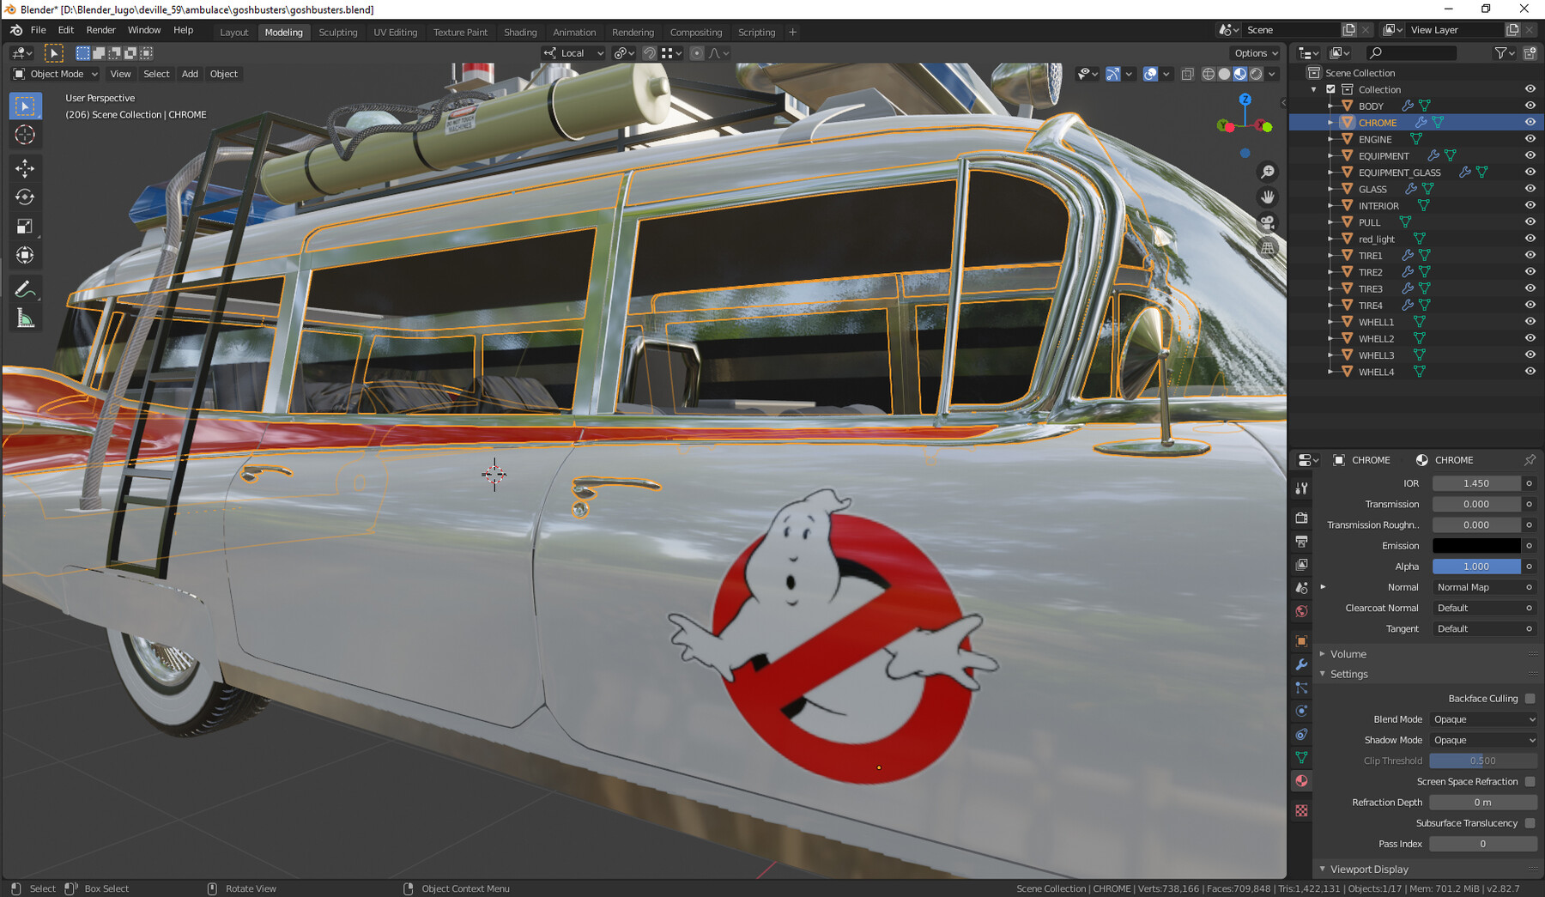Switch perspective/orthographic grid icon
The image size is (1545, 897).
(x=1267, y=248)
